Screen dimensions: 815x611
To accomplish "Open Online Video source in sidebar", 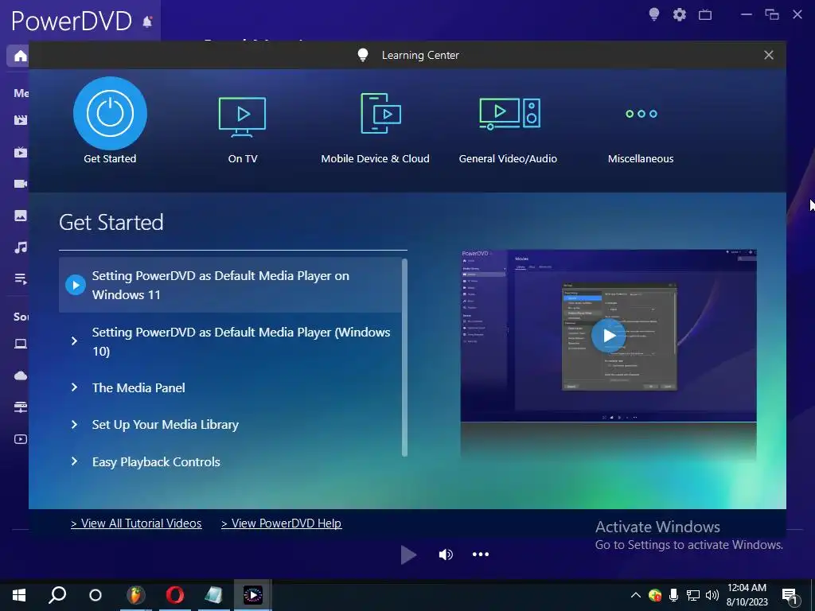I will coord(20,439).
